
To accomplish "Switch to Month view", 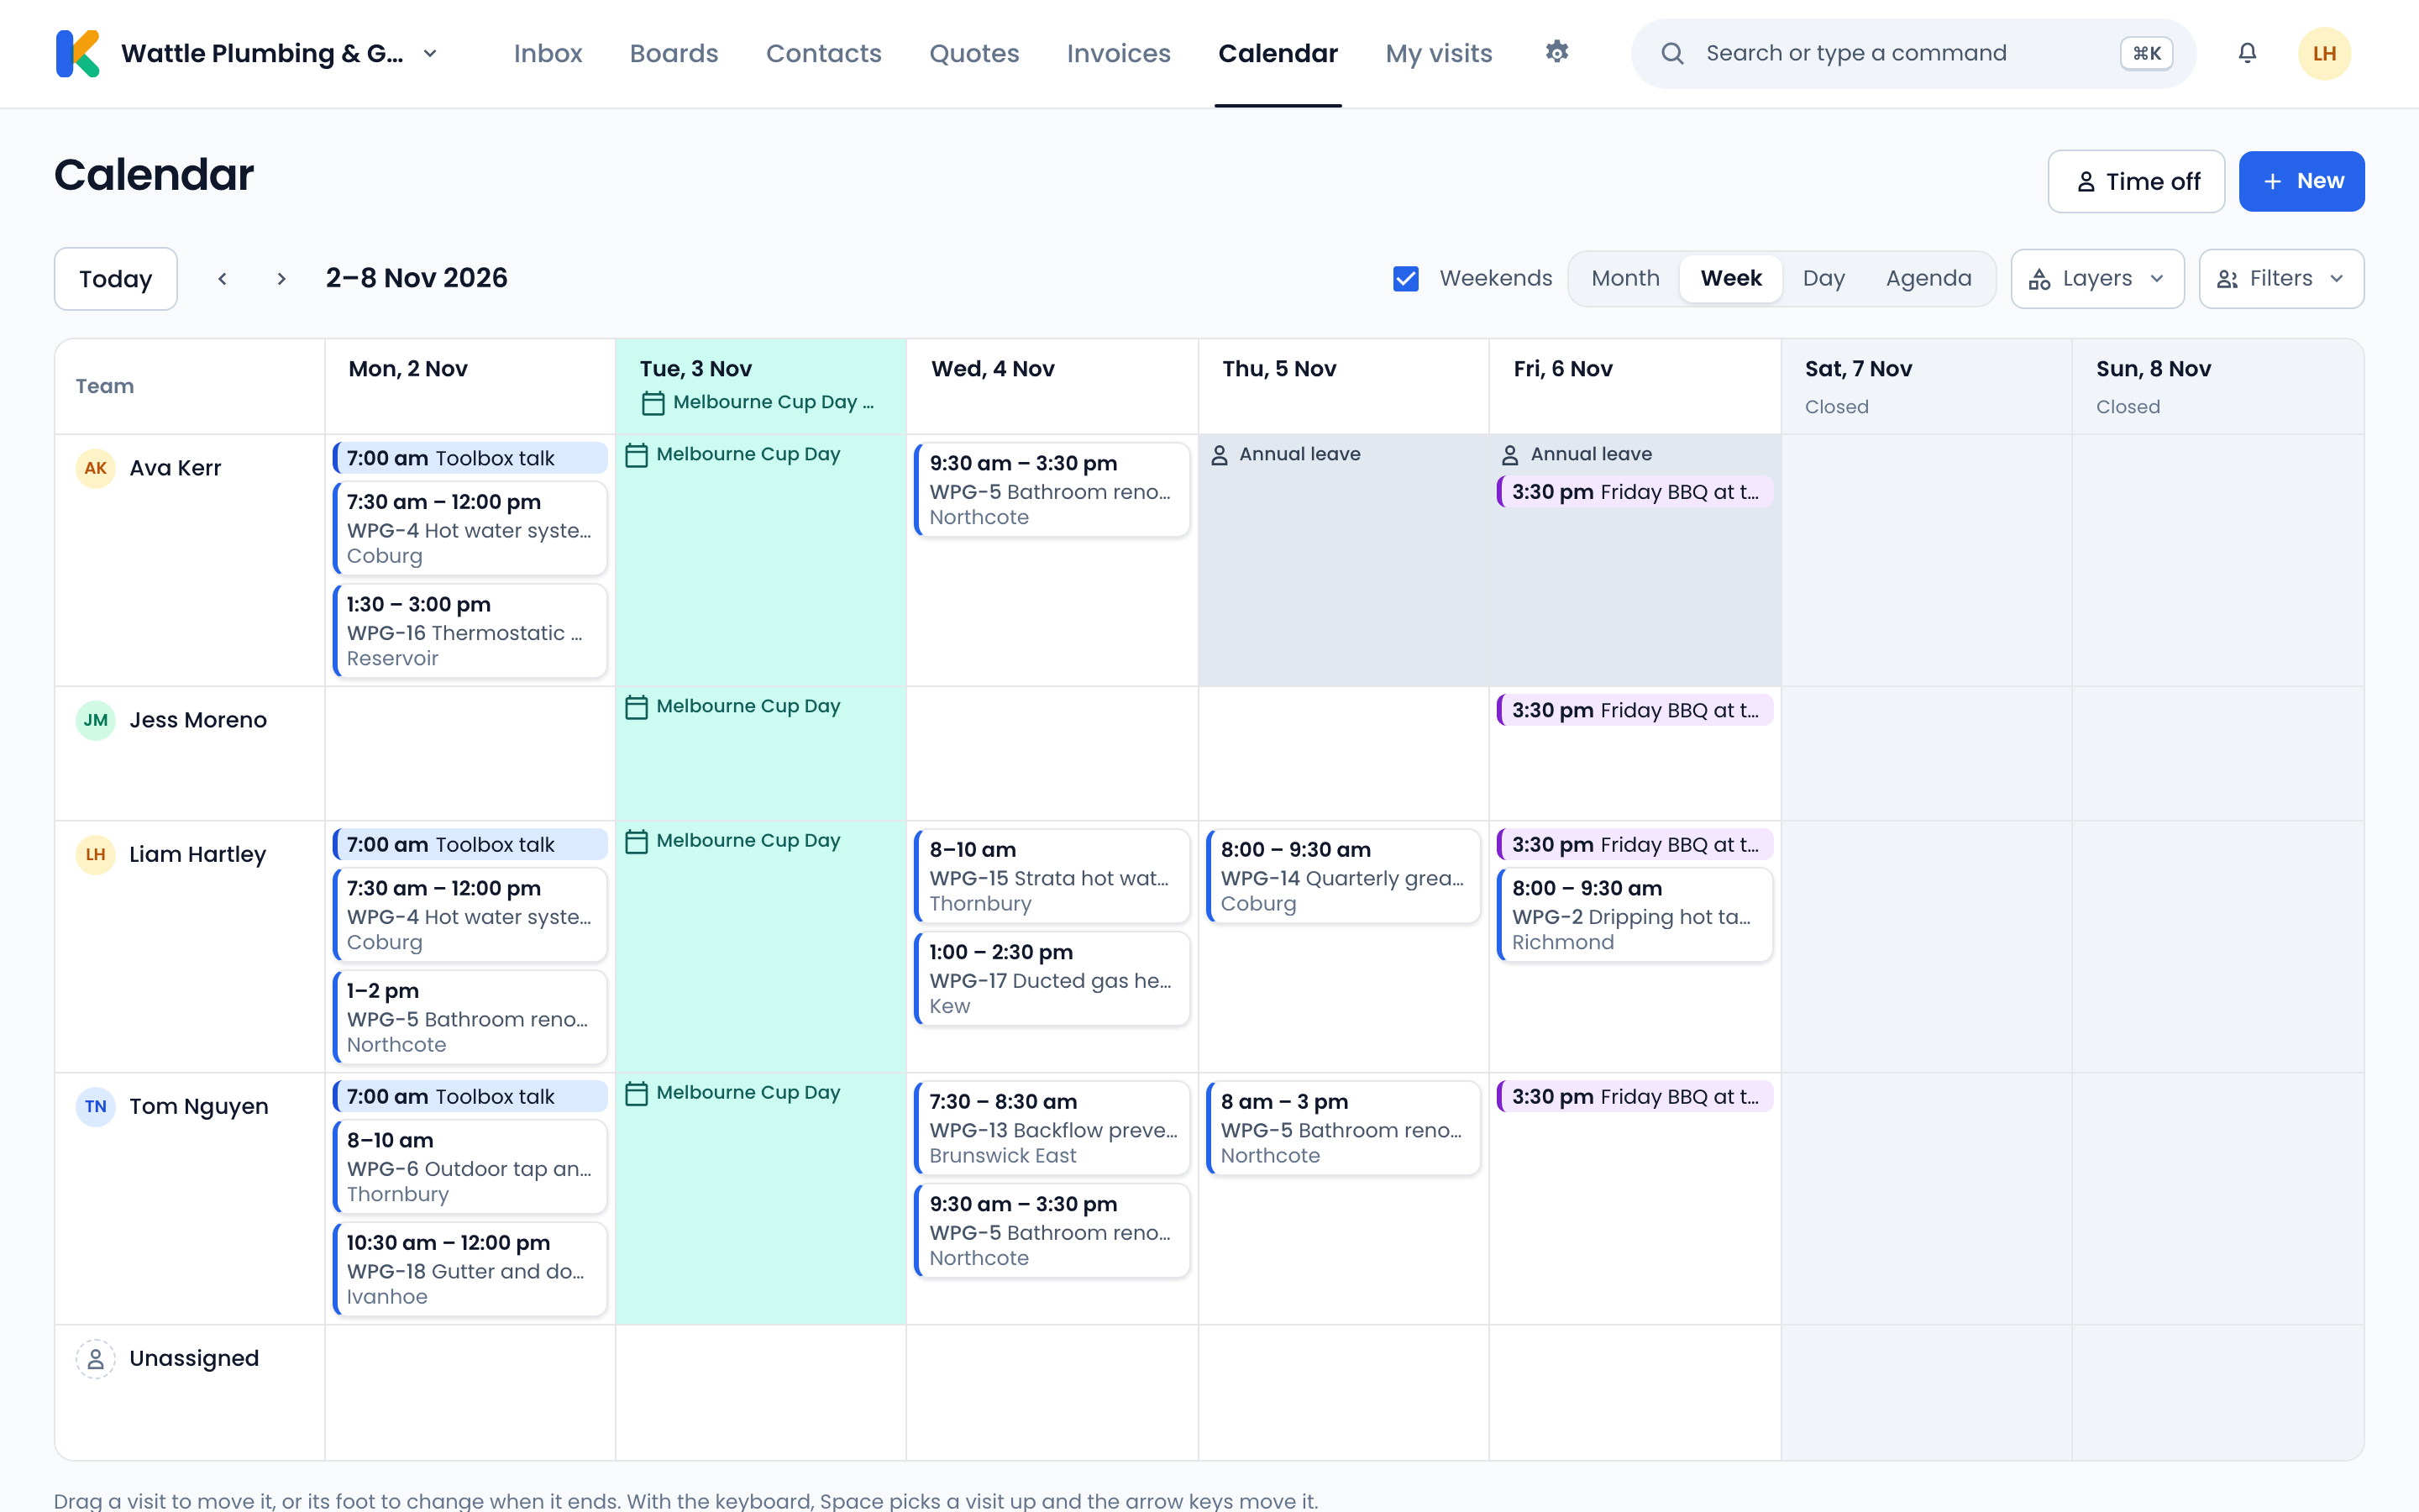I will coord(1625,278).
